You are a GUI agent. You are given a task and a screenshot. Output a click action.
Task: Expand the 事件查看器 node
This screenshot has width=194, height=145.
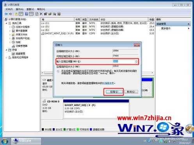(10, 31)
